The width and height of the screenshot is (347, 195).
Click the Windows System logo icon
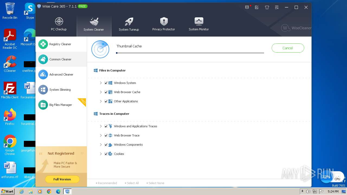point(110,83)
